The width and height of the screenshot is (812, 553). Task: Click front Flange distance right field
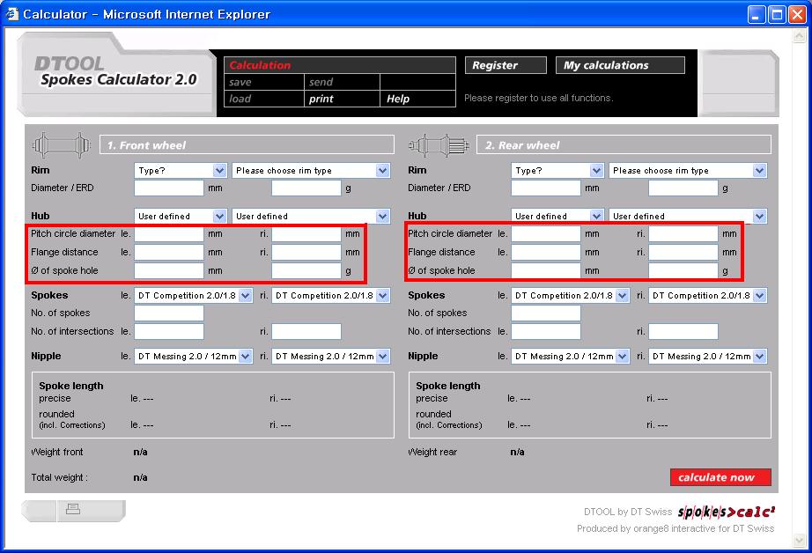click(x=306, y=252)
